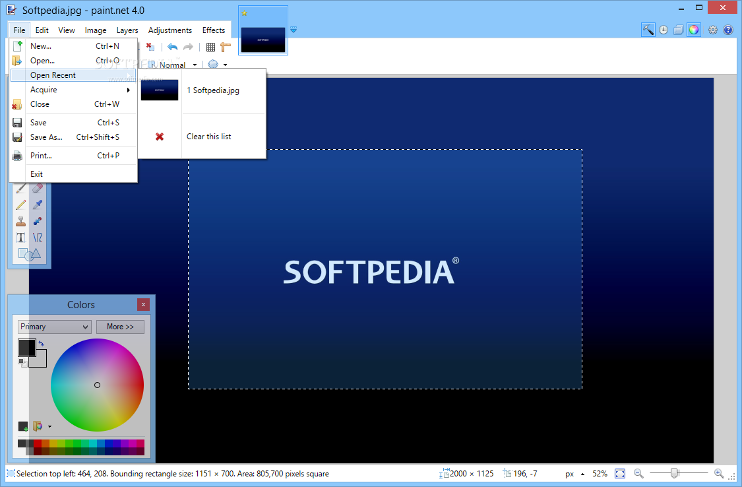This screenshot has height=487, width=742.
Task: Open the Layers menu
Action: point(127,30)
